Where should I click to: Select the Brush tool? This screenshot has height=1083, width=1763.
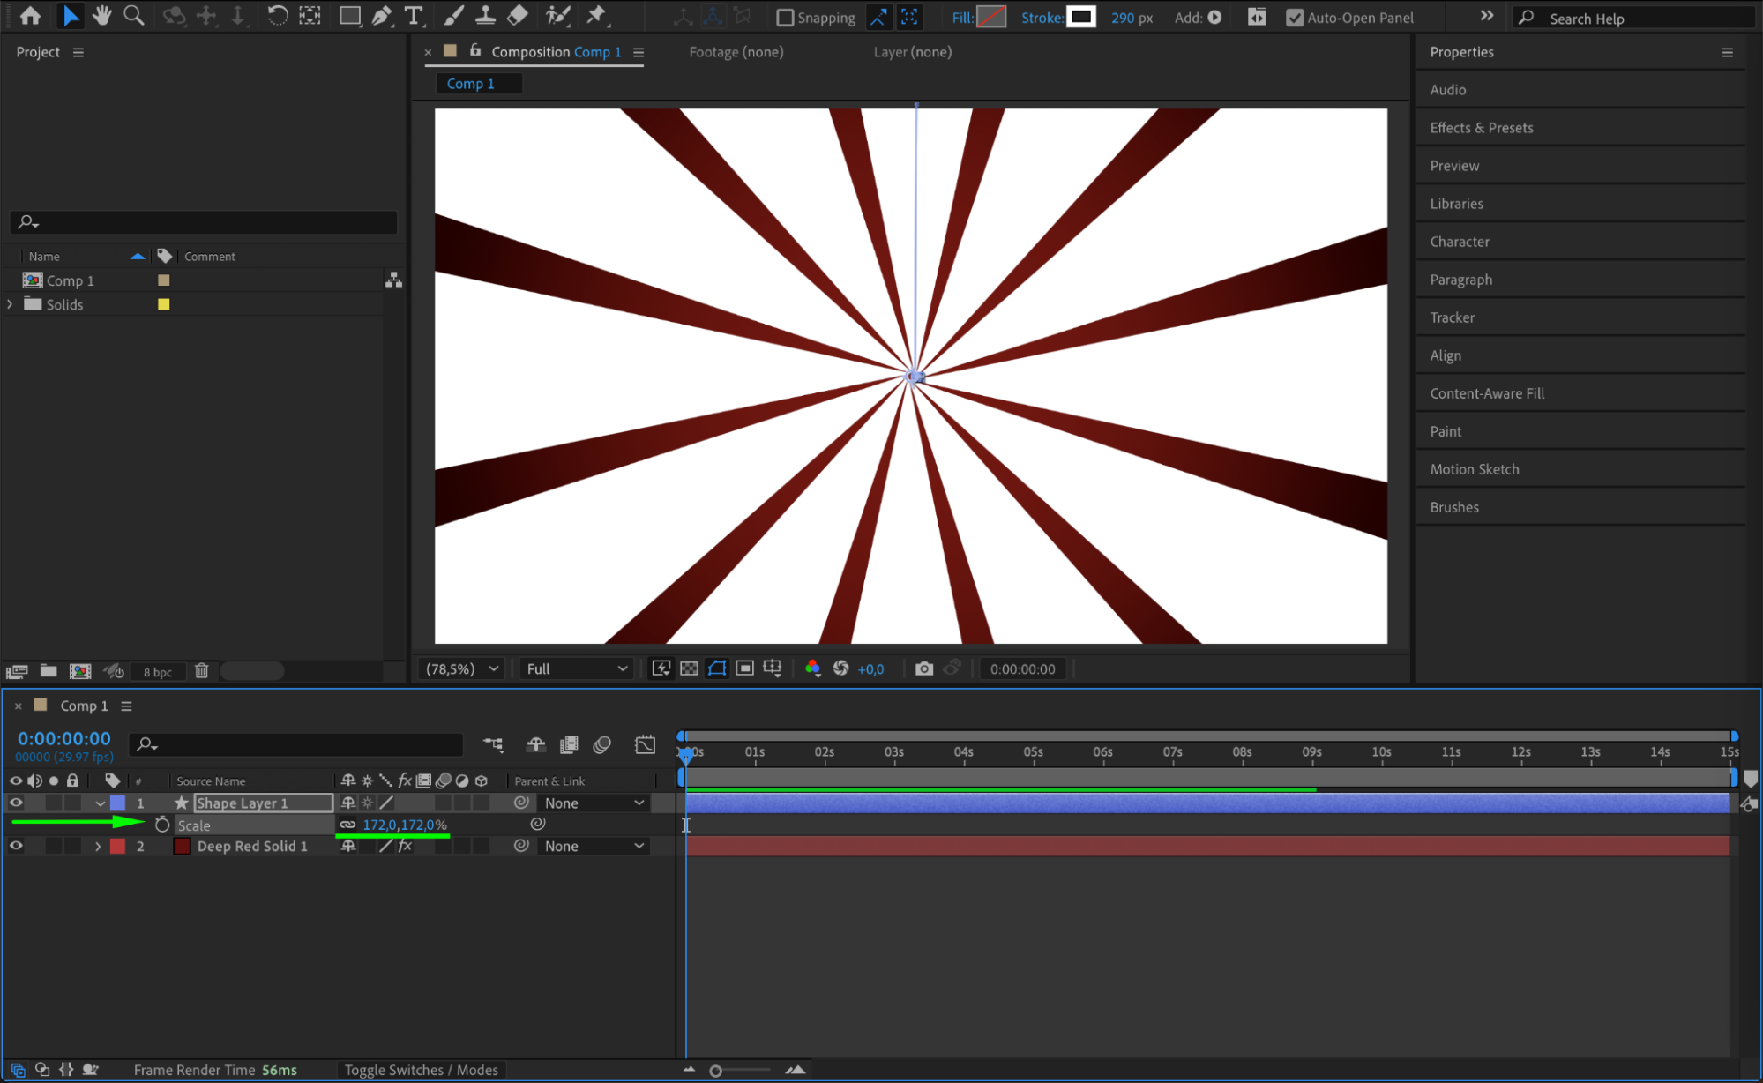[453, 16]
